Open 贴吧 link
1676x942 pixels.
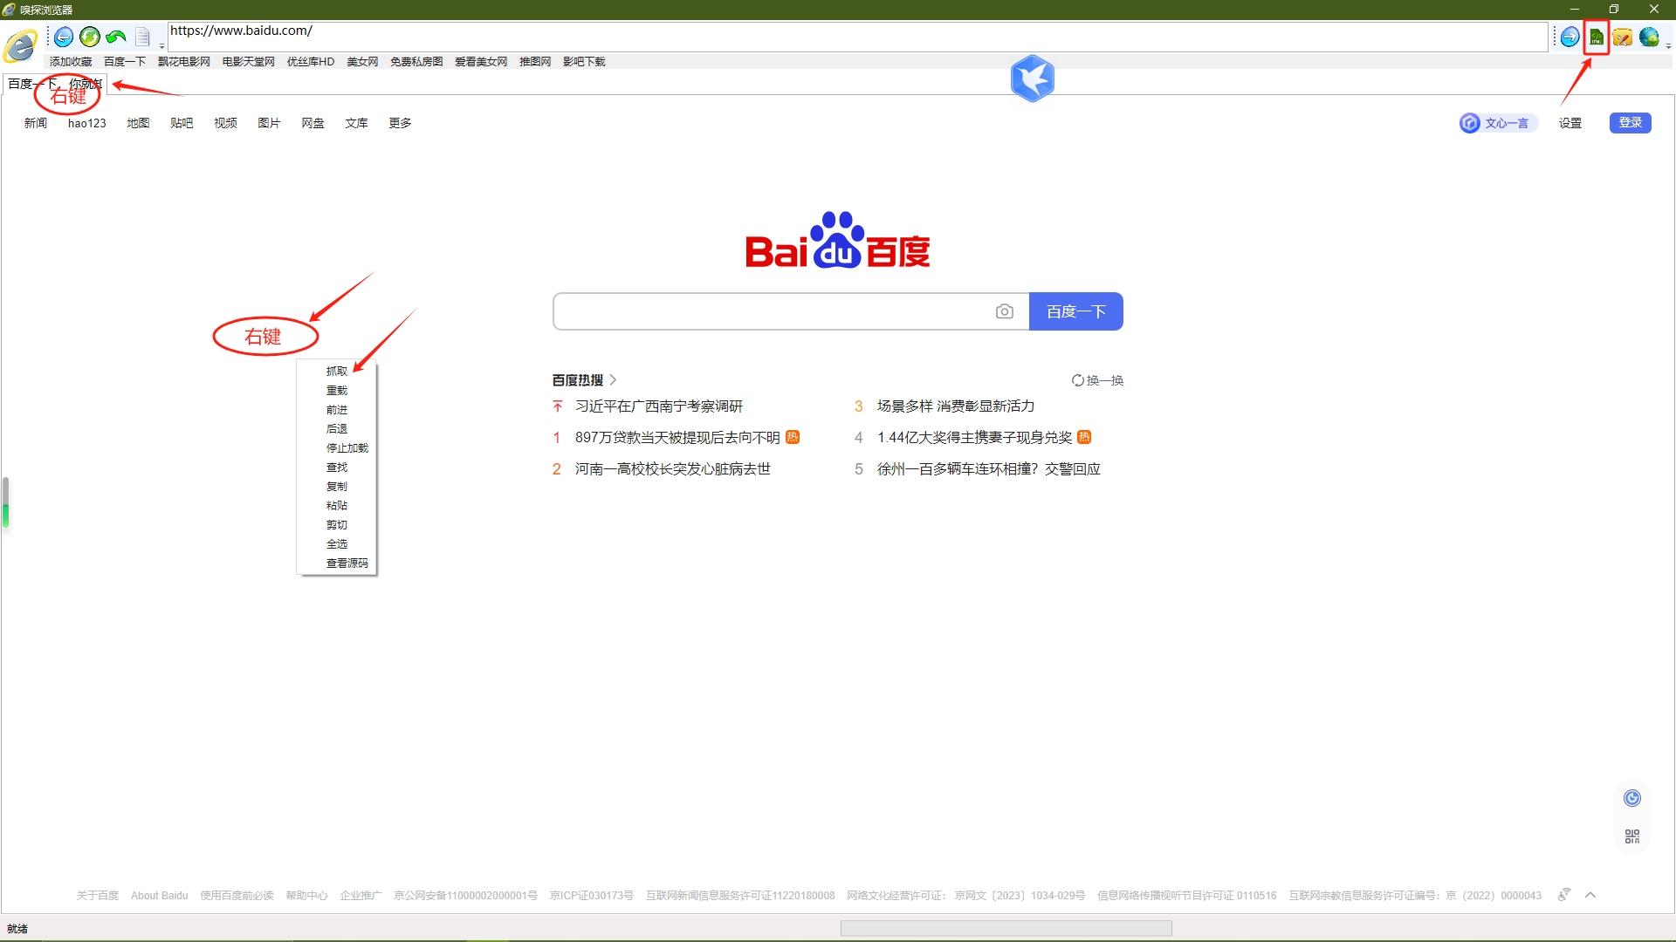182,123
